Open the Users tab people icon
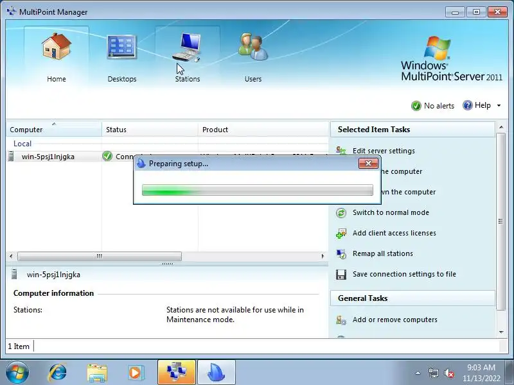514x385 pixels. [x=253, y=46]
